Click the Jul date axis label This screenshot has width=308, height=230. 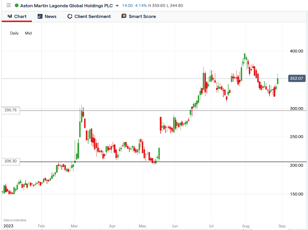[x=211, y=226]
